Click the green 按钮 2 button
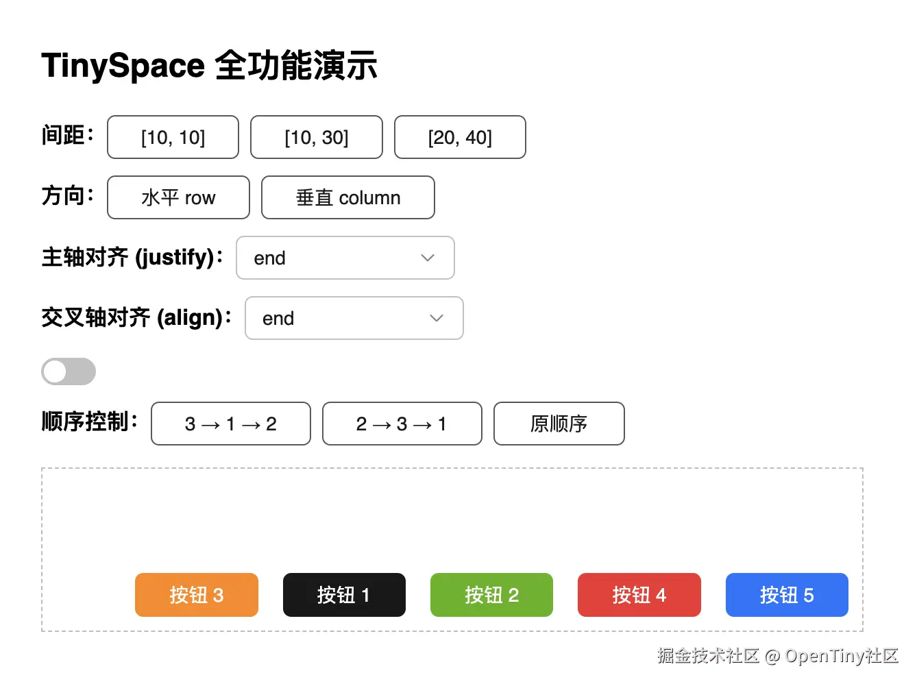The image size is (917, 684). (491, 595)
